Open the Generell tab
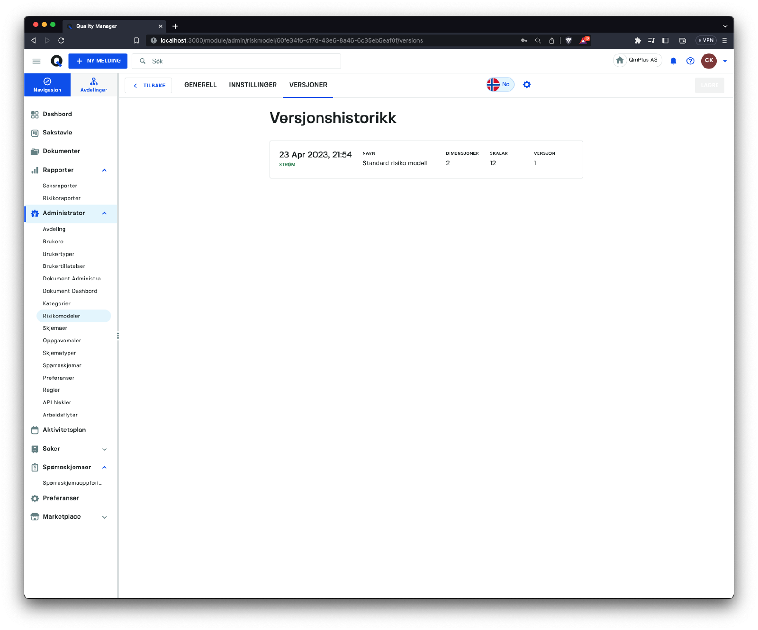The image size is (758, 630). (x=200, y=85)
